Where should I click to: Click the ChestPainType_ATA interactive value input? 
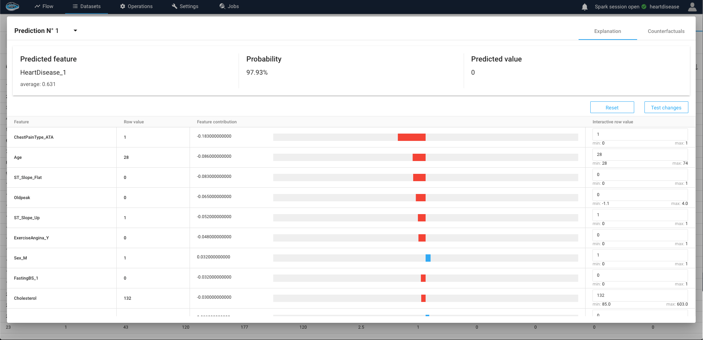pos(639,134)
